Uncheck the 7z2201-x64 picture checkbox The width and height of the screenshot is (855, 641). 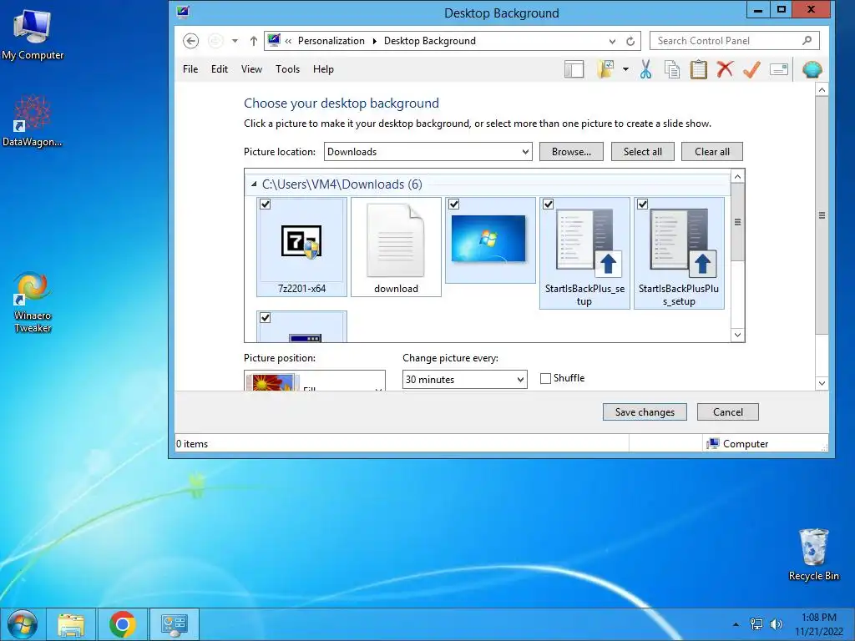click(265, 204)
